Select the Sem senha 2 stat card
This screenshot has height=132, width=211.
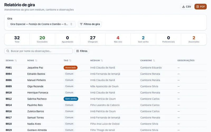(x=143, y=39)
